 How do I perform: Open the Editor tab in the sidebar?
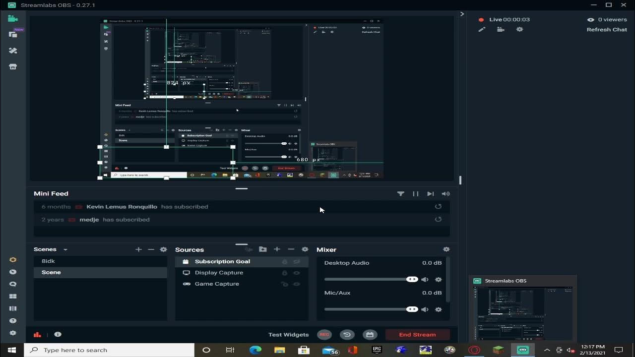13,18
